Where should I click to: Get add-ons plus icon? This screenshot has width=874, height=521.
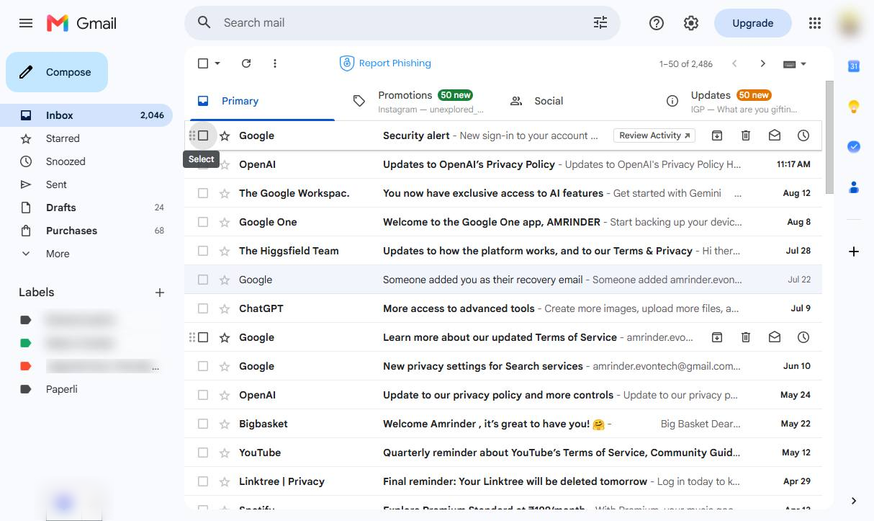[x=854, y=251]
